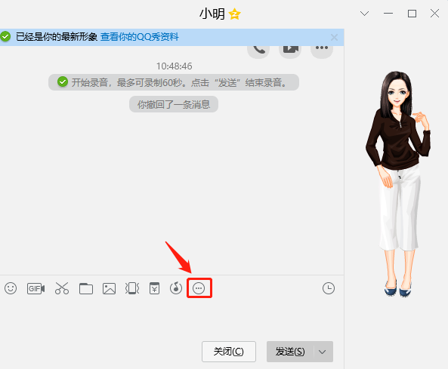Send a window shake
The height and width of the screenshot is (369, 448).
(x=132, y=288)
